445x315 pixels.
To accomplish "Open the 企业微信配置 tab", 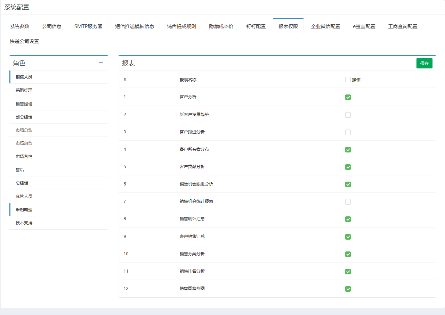I will pos(325,26).
